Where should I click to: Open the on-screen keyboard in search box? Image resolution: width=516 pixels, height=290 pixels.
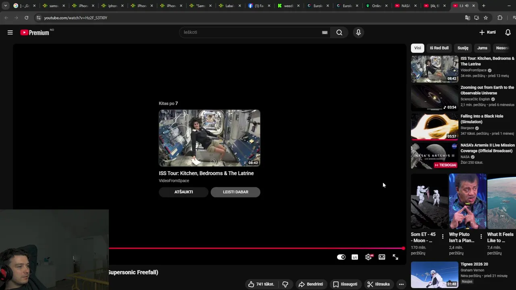pyautogui.click(x=325, y=33)
